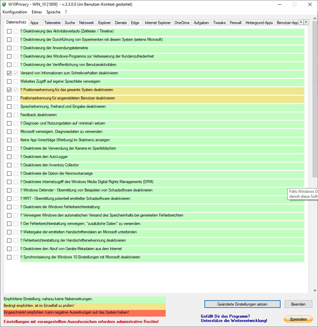The image size is (318, 327).
Task: Check Deaktiviere die Option der Kennwortanzeige
Action: pyautogui.click(x=9, y=173)
